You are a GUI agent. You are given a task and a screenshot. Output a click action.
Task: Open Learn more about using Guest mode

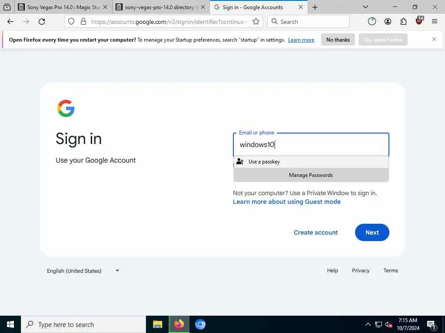coord(287,202)
